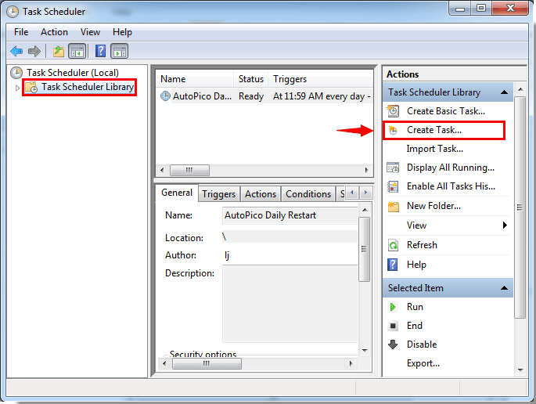Select the AutoPico Daily Restart task row
Screen dimensions: 536x404
265,96
